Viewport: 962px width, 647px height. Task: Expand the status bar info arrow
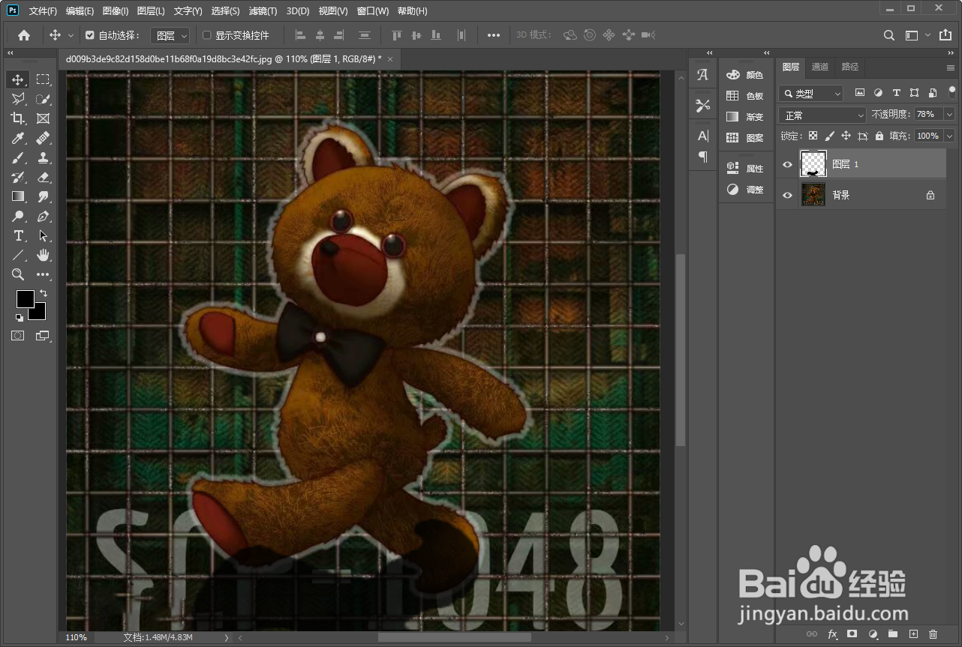pos(227,637)
